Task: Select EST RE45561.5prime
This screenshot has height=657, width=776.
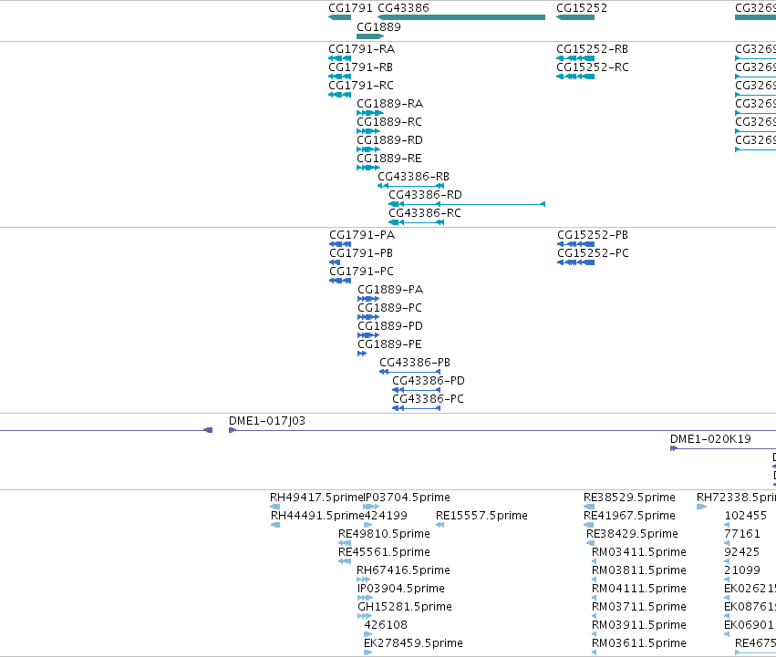Action: pyautogui.click(x=384, y=552)
